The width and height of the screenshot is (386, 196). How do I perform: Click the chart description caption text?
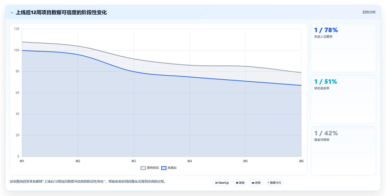pyautogui.click(x=88, y=181)
